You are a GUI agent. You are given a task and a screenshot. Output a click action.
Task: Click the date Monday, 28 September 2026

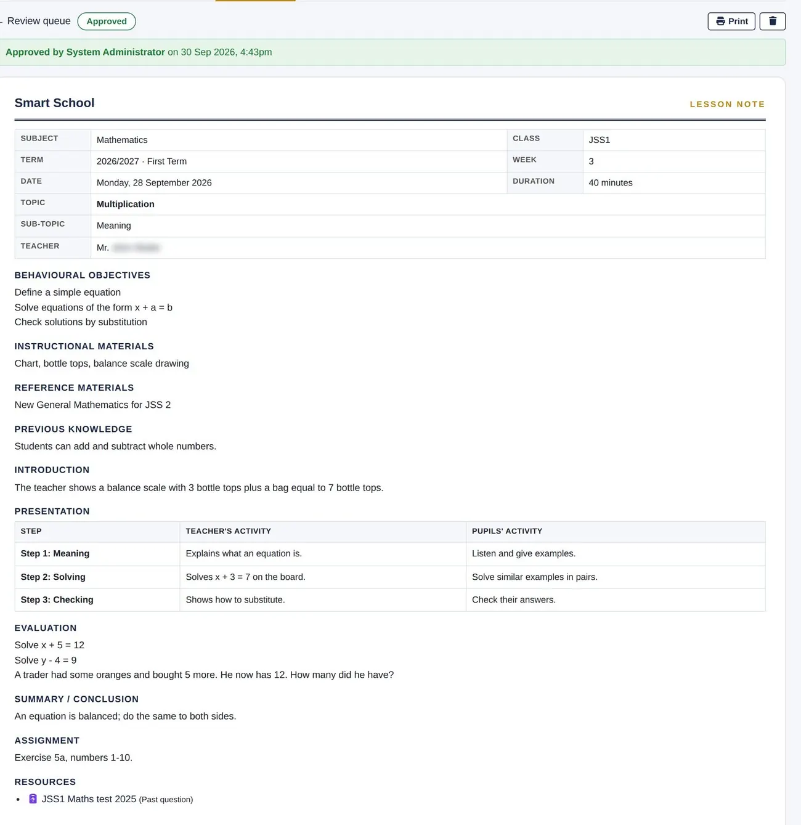pos(154,183)
